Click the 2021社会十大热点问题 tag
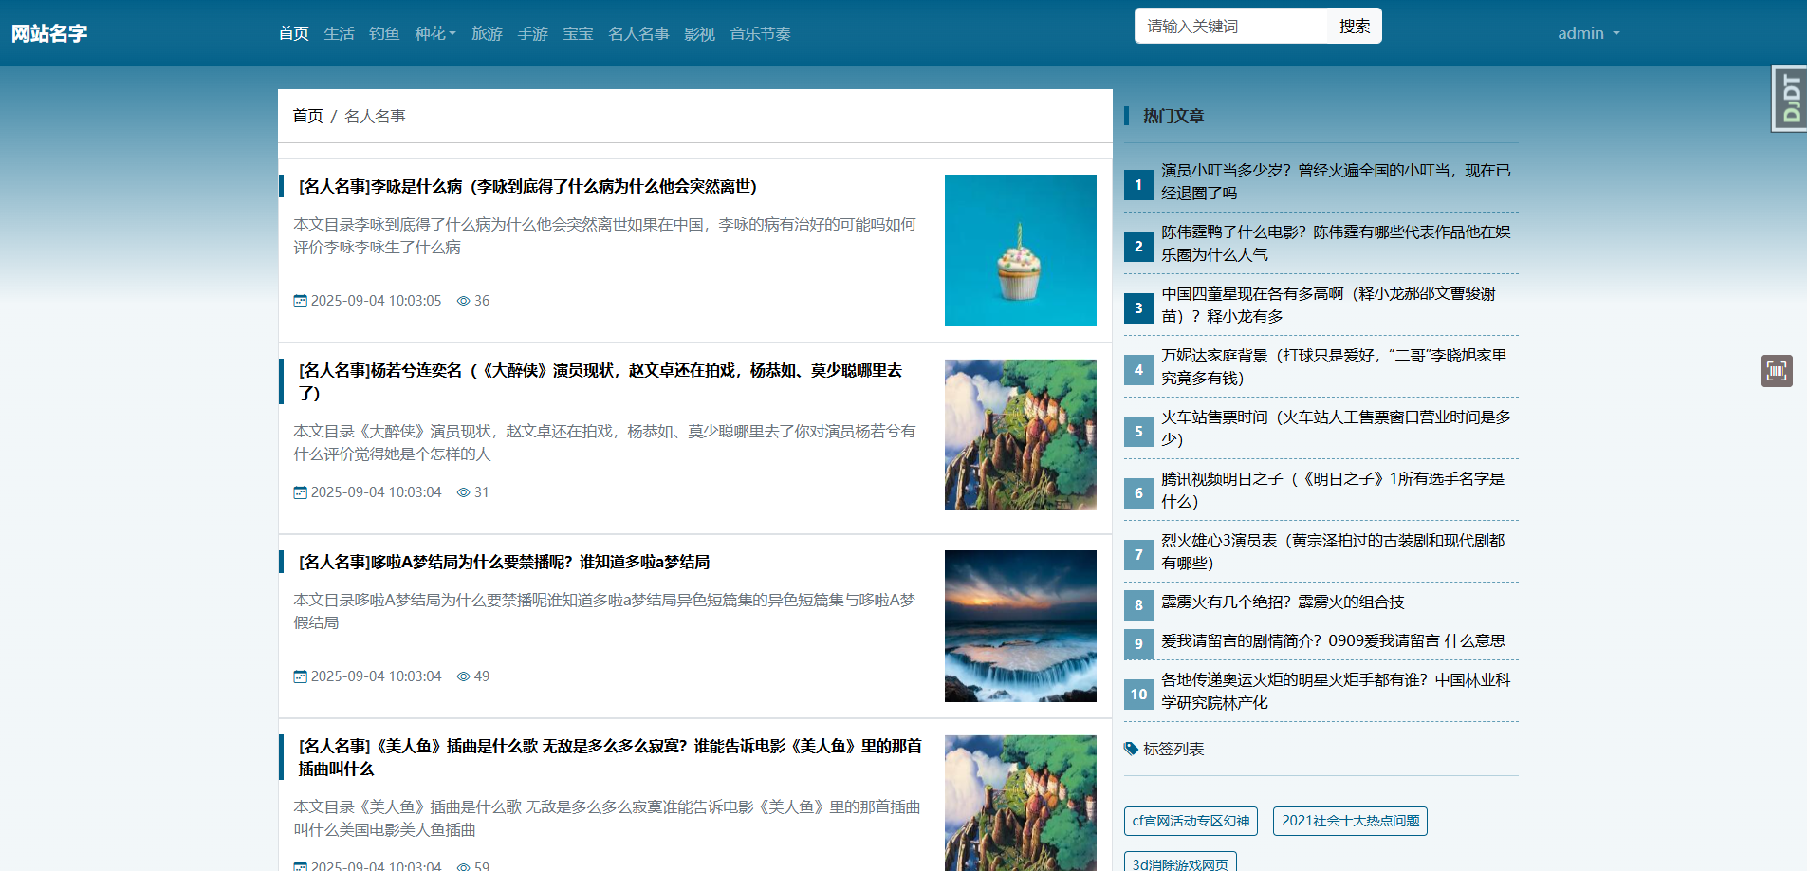 (x=1350, y=821)
